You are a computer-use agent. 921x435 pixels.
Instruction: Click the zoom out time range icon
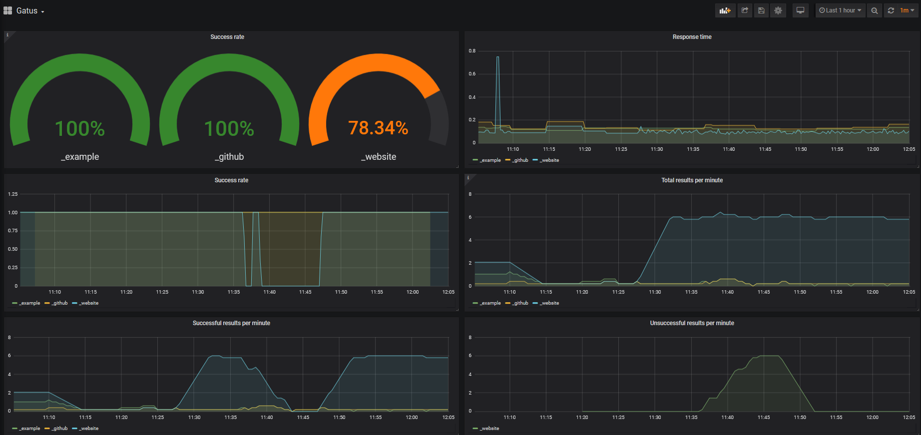(874, 10)
